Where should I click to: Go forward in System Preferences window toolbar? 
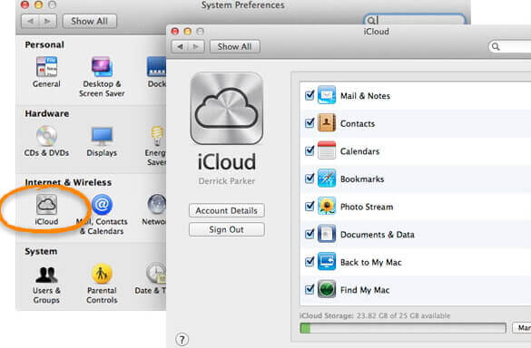[x=48, y=21]
